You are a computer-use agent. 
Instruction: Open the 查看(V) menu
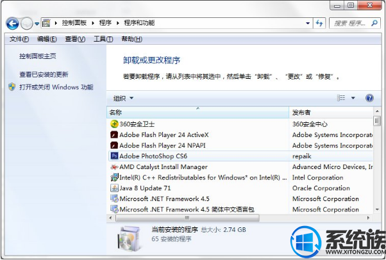tap(75, 39)
